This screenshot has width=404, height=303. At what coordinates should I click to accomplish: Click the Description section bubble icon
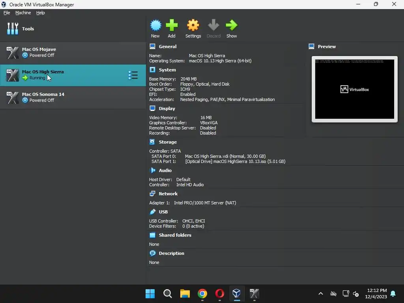coord(153,253)
